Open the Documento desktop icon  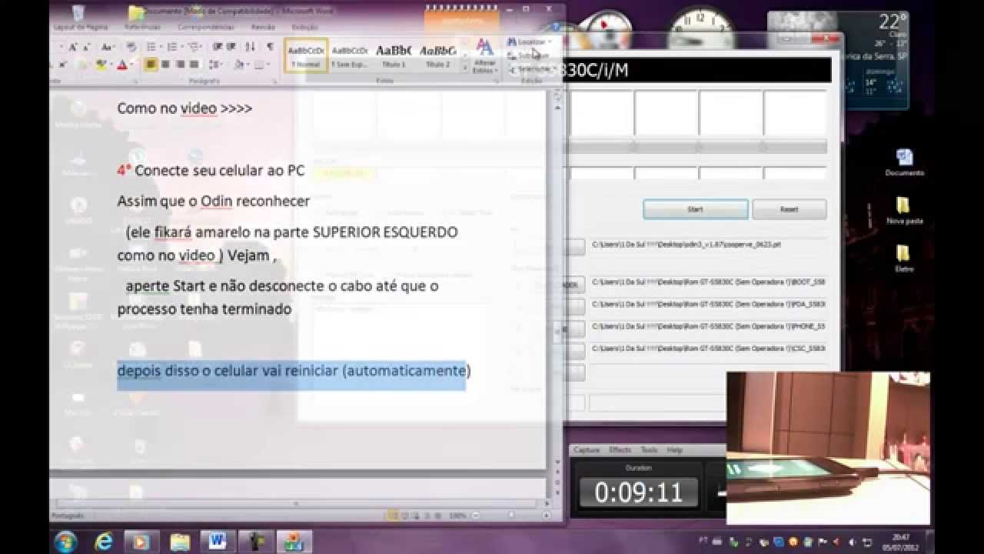[904, 162]
